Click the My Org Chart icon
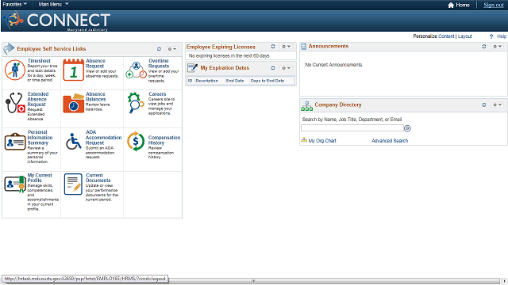Image resolution: width=508 pixels, height=285 pixels. pyautogui.click(x=304, y=140)
